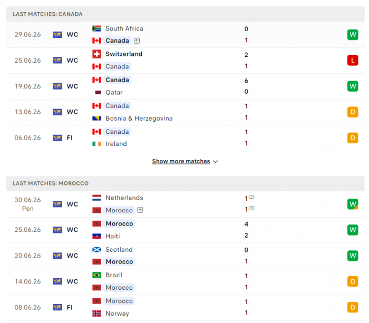Screen dimensions: 369x323
Task: Expand the Show more matches chevron
Action: [x=215, y=162]
